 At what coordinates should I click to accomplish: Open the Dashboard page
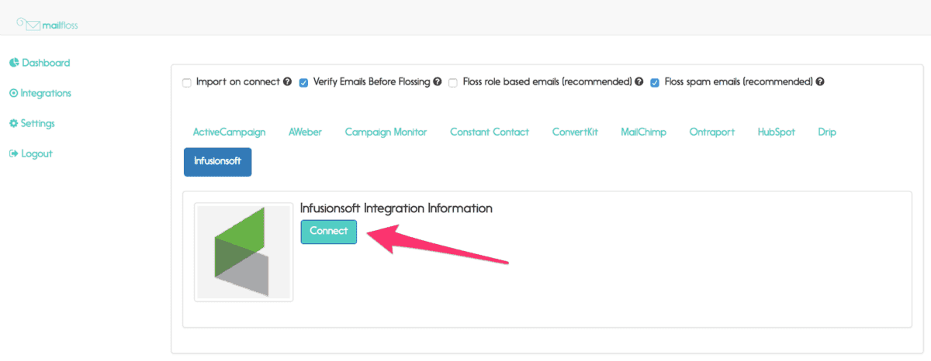[40, 63]
